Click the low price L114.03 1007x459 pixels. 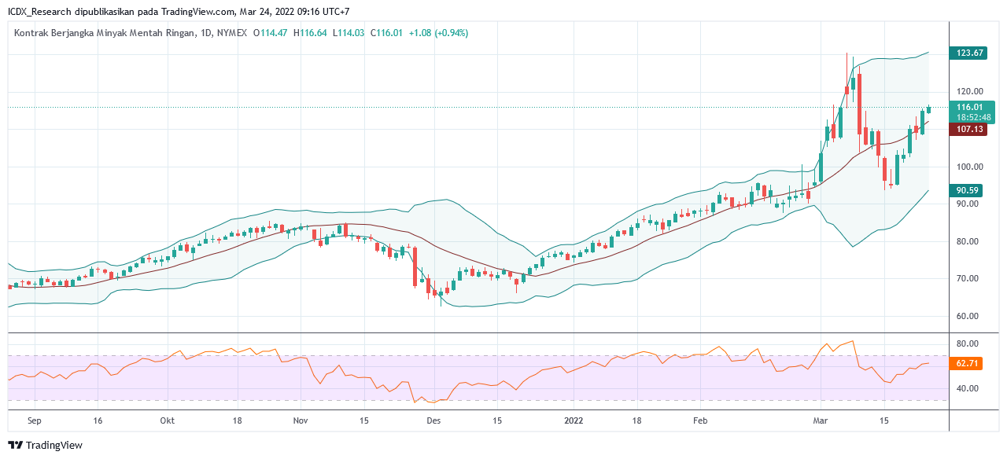click(x=349, y=33)
